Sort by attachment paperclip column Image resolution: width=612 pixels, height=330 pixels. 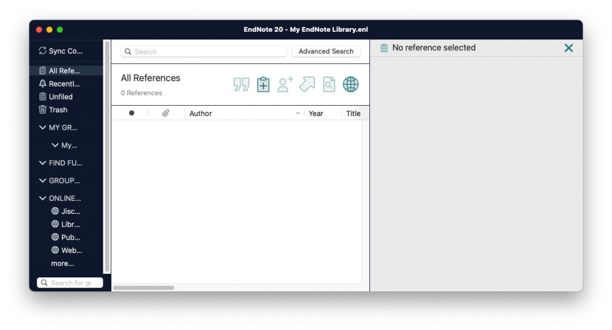tap(166, 113)
